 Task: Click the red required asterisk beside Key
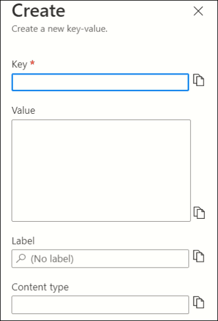[x=32, y=63]
